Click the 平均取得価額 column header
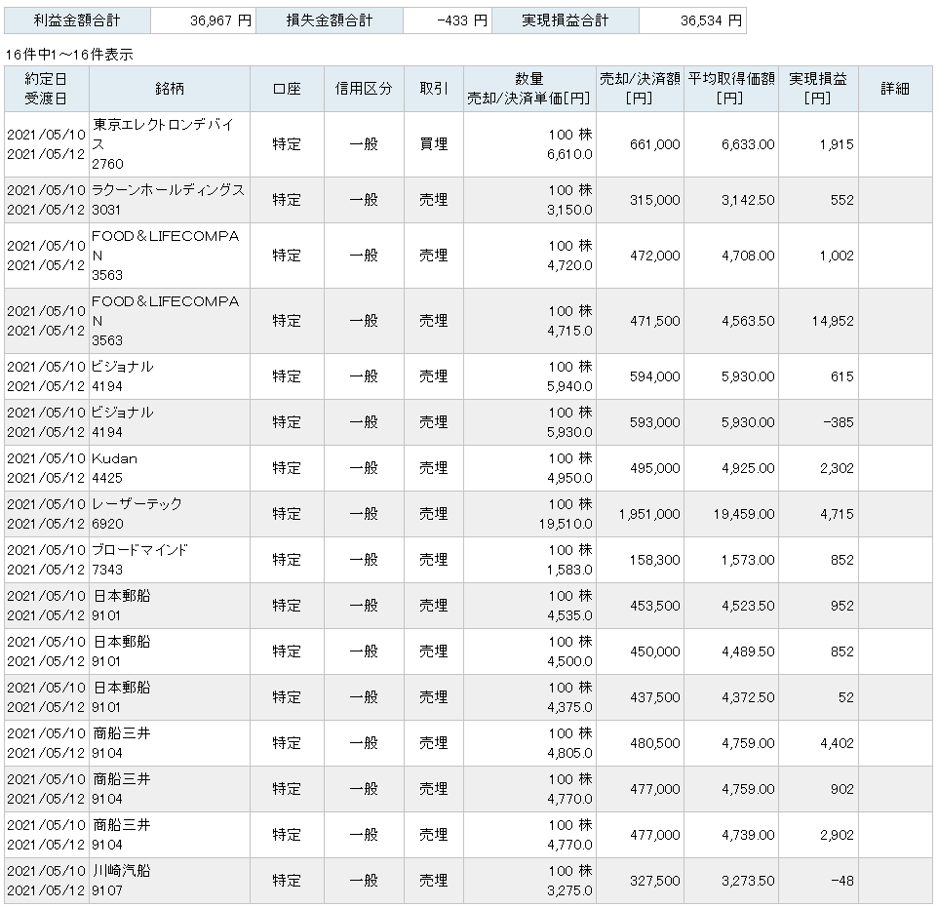The image size is (938, 908). pos(731,89)
